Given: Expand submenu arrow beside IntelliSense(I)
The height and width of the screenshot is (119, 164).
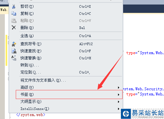Looking at the screenshot, I should pyautogui.click(x=119, y=109).
